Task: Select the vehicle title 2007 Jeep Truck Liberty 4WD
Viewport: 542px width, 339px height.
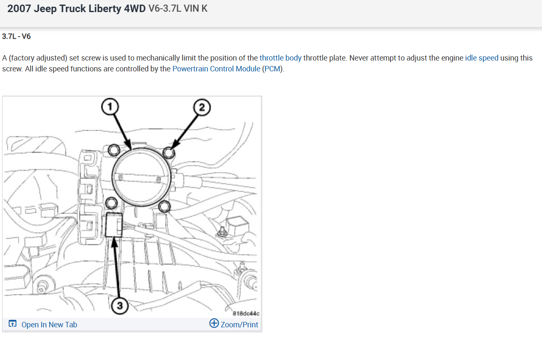Action: pyautogui.click(x=76, y=9)
